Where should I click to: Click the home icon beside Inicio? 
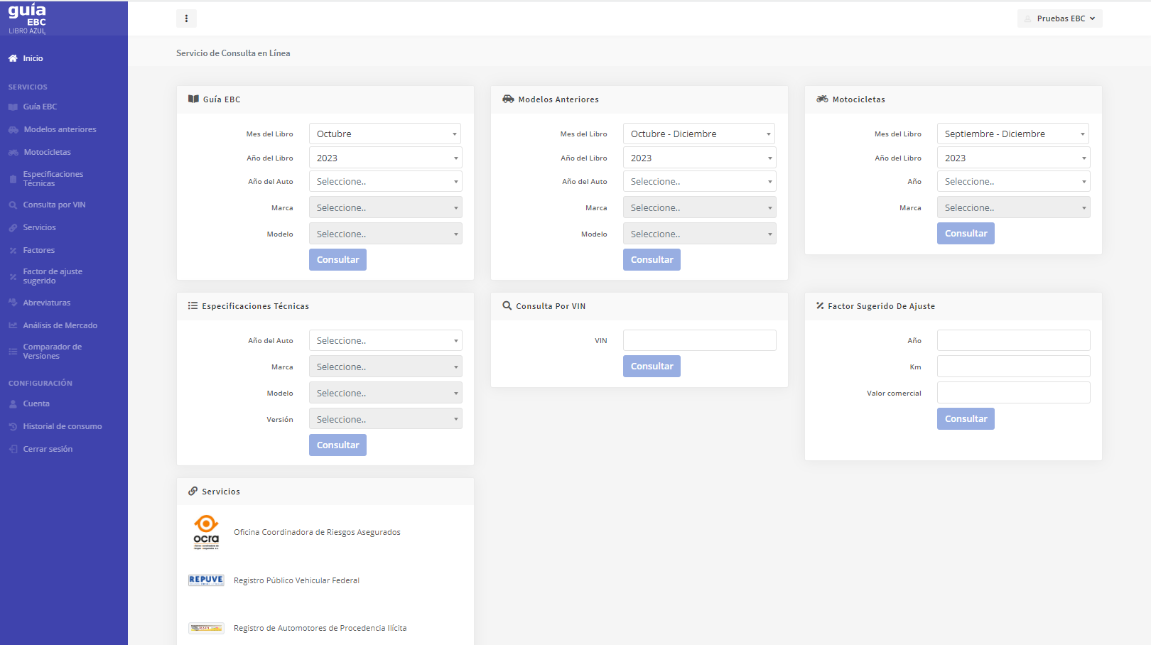point(13,58)
